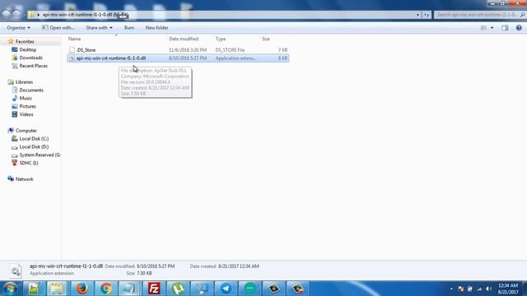Open Firefox from the taskbar

tap(82, 289)
